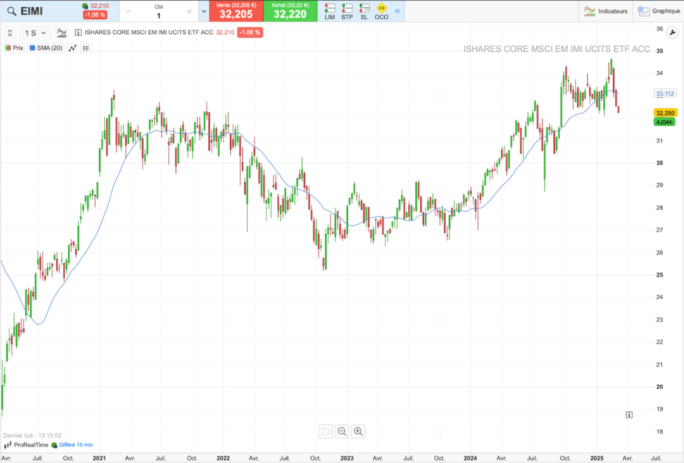Click the 2021 label on the time axis
Image resolution: width=684 pixels, height=463 pixels.
point(99,458)
